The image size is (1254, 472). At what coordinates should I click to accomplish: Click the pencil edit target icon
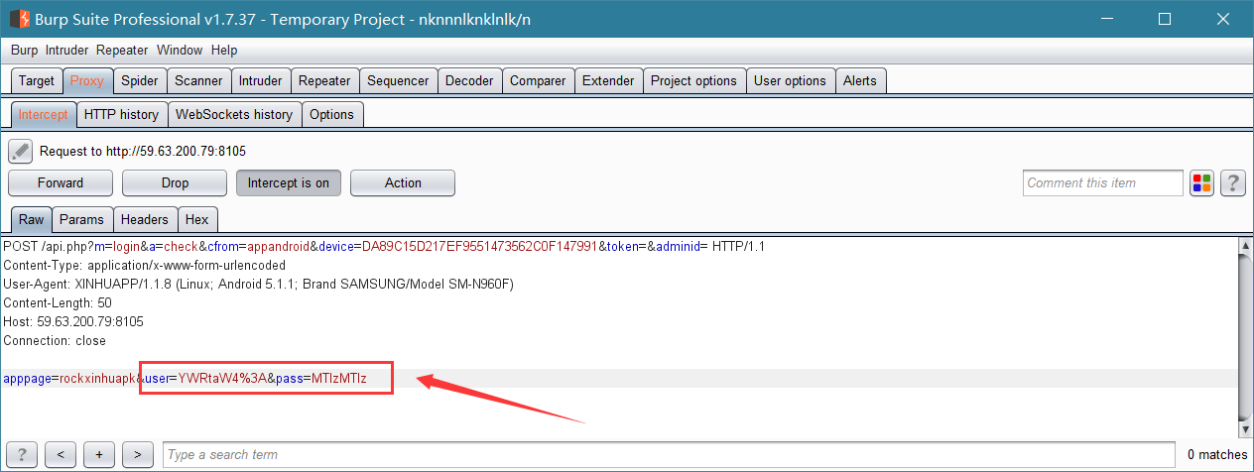20,151
